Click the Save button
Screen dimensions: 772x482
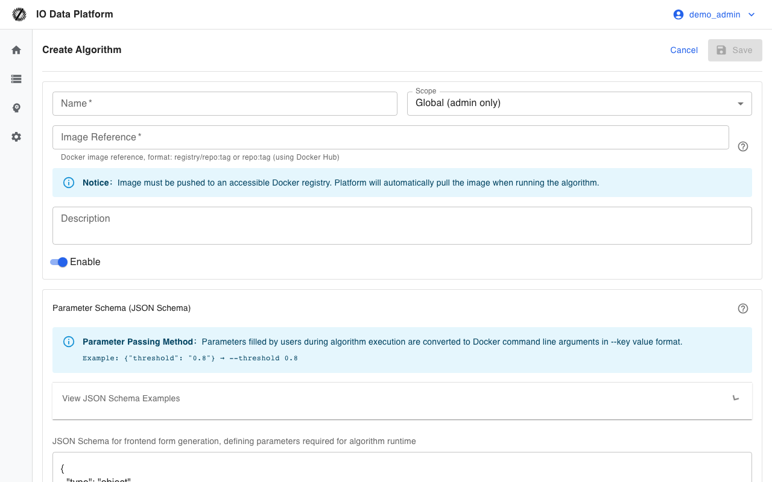pyautogui.click(x=735, y=50)
